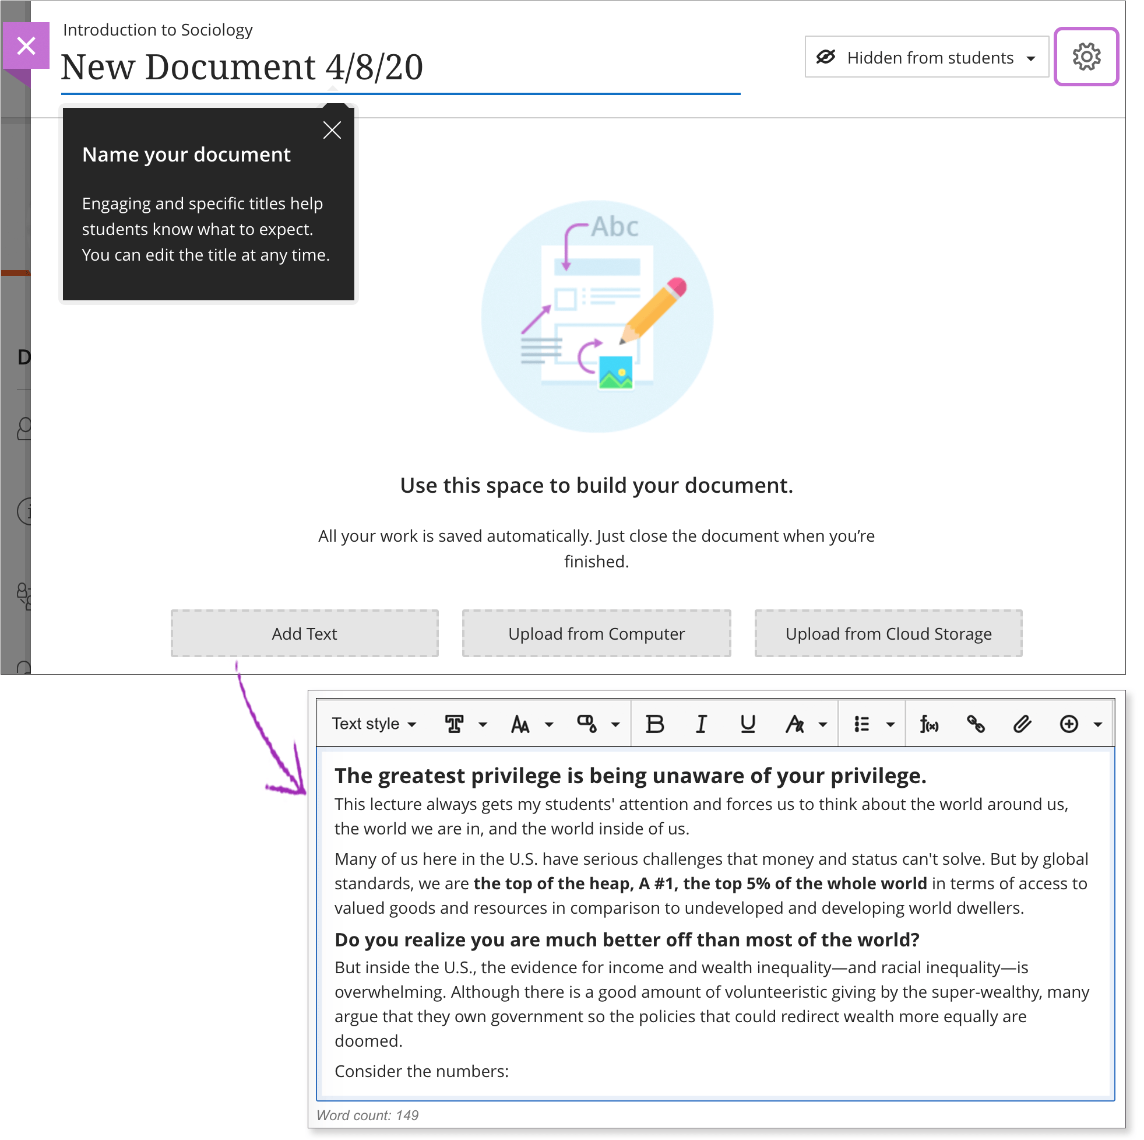
Task: Open text color picker
Action: pos(587,724)
